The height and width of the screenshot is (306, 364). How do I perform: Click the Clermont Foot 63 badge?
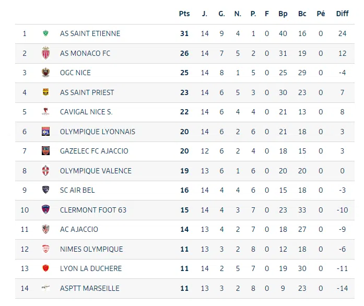pos(45,210)
